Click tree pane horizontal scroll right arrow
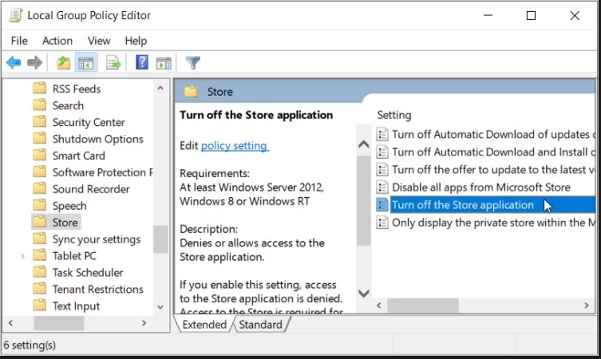This screenshot has width=601, height=359. pos(144,323)
